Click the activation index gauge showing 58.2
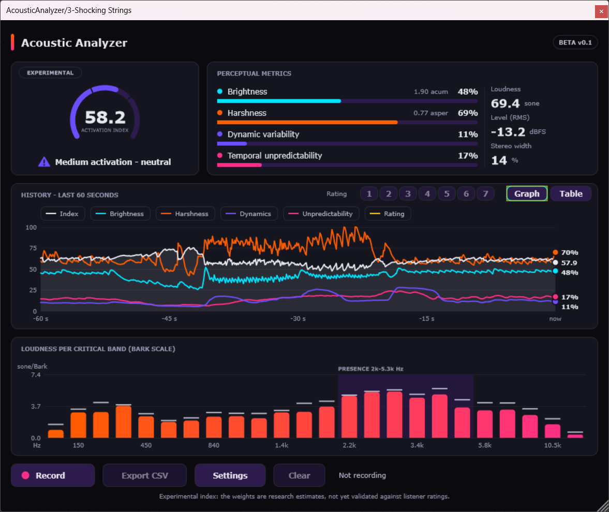 [105, 113]
